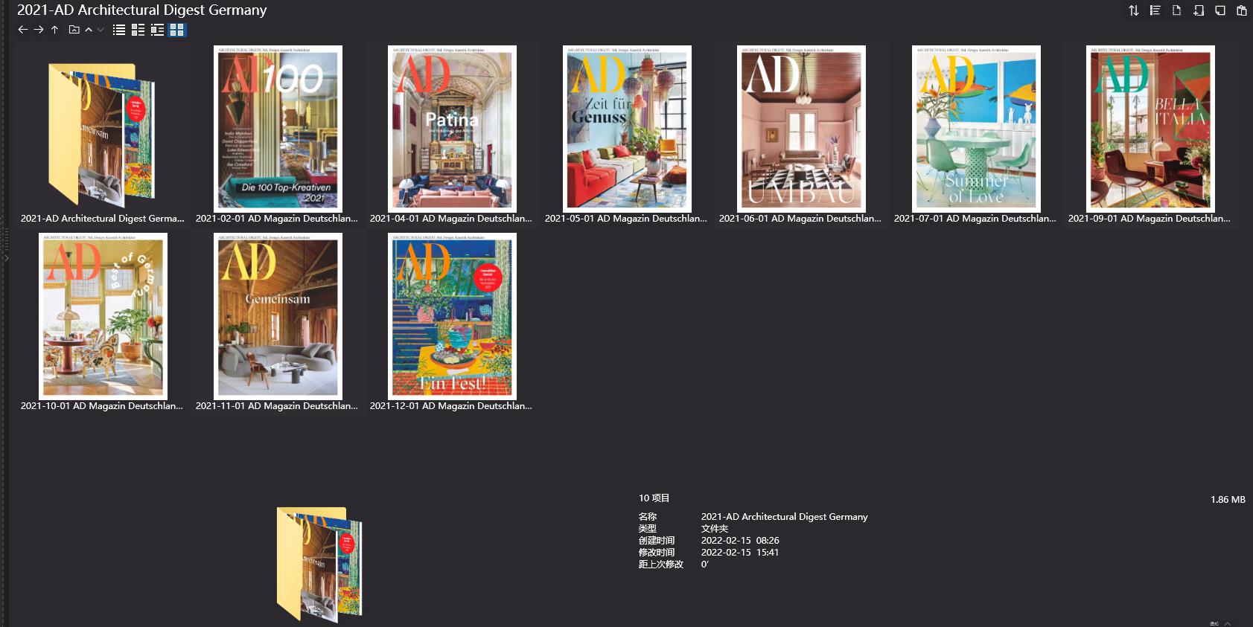Click the 修改时间 label
The image size is (1253, 627).
657,553
